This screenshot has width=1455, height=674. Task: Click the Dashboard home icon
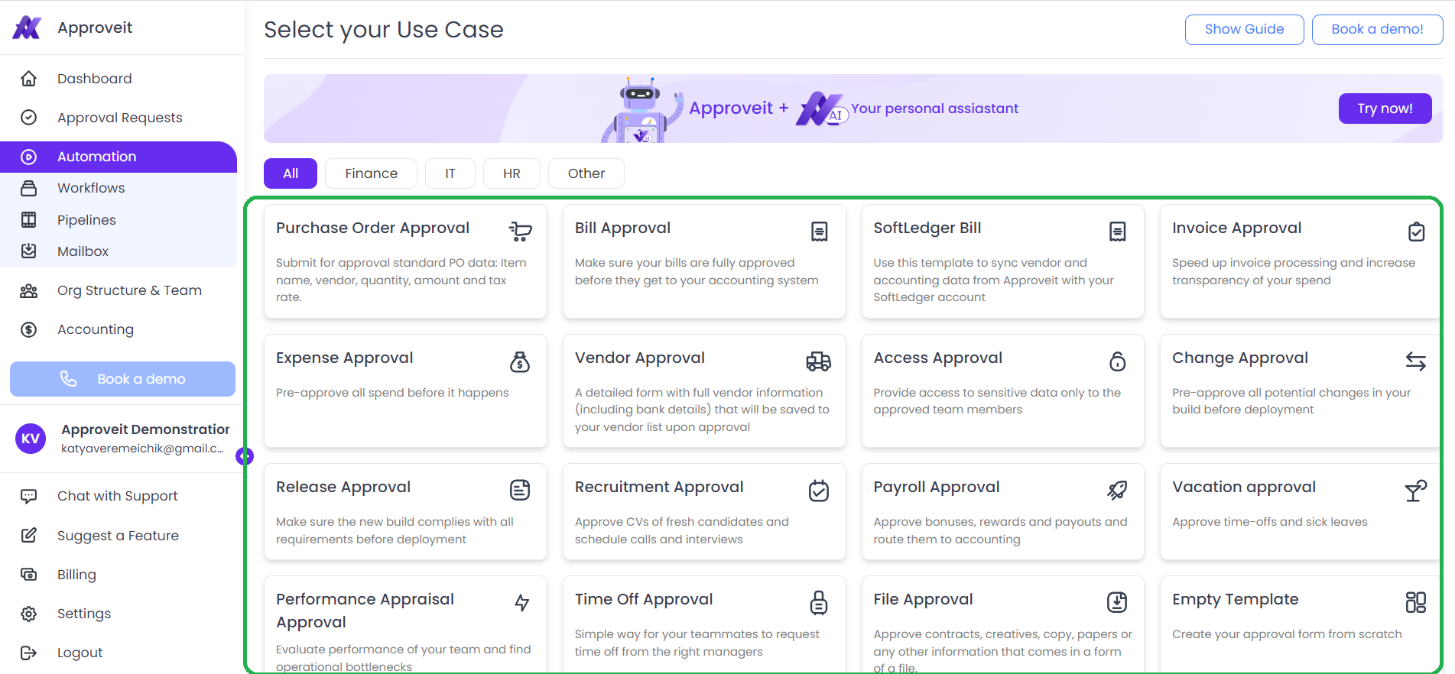point(28,79)
